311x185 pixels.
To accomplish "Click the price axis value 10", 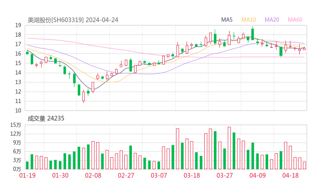I will (x=18, y=111).
